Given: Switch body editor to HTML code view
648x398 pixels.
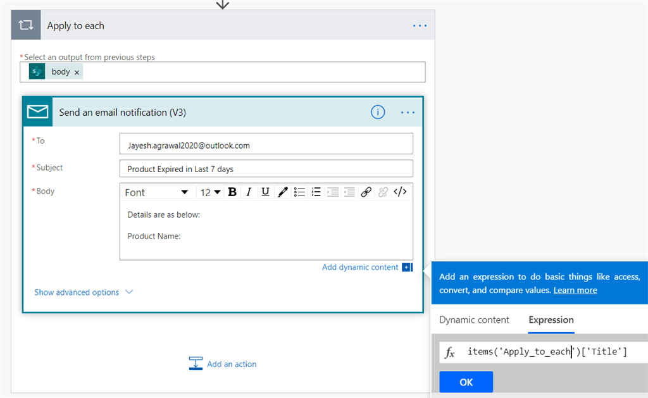Looking at the screenshot, I should pos(400,192).
